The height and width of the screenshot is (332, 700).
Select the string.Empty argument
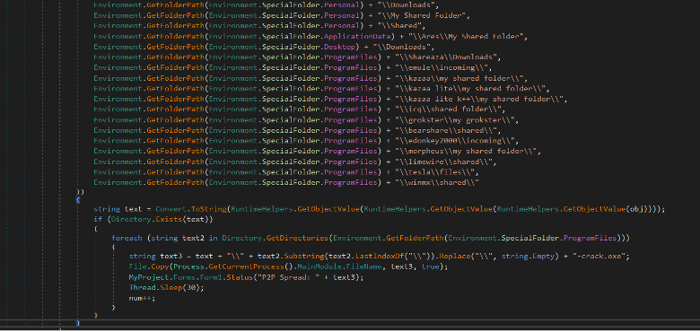point(527,256)
